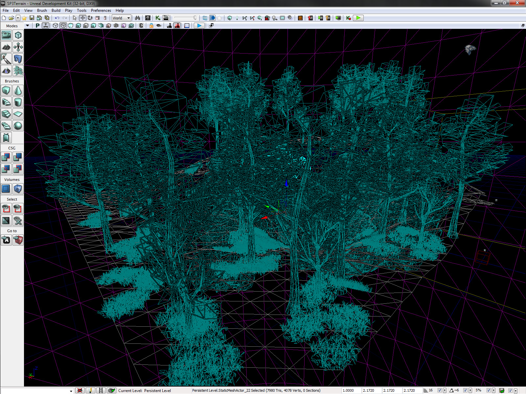
Task: Open the View menu
Action: click(x=28, y=11)
